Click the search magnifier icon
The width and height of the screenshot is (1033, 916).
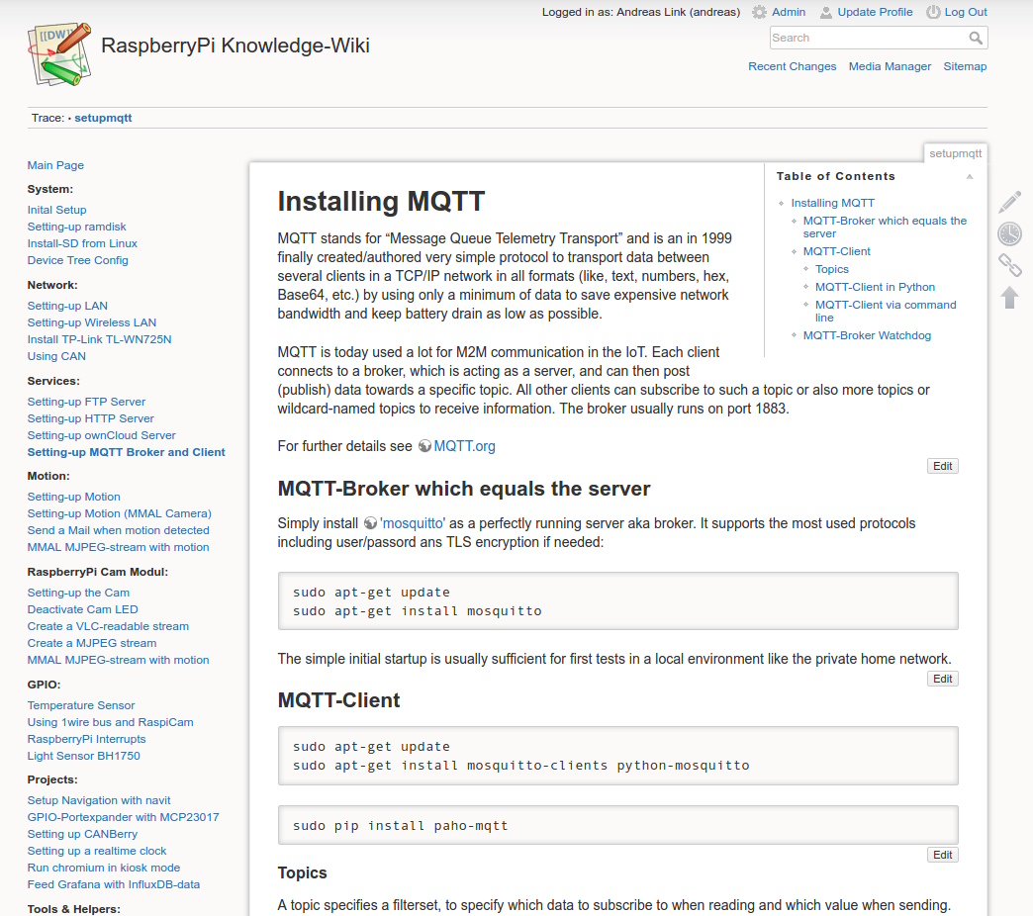tap(976, 39)
